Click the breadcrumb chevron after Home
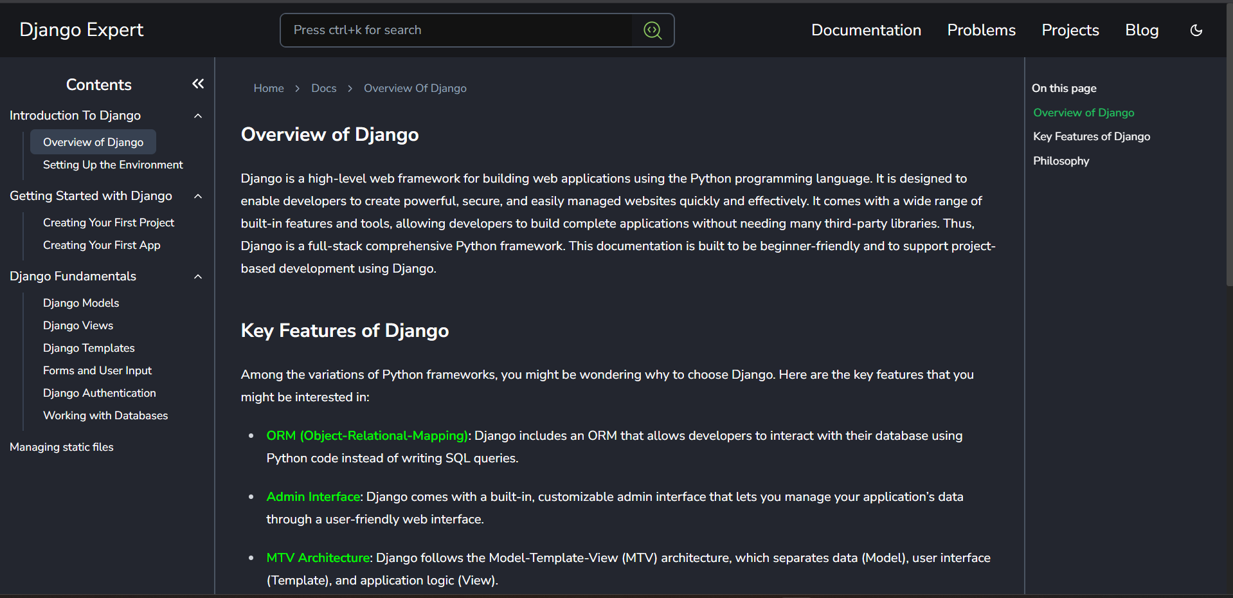The height and width of the screenshot is (598, 1233). tap(297, 88)
